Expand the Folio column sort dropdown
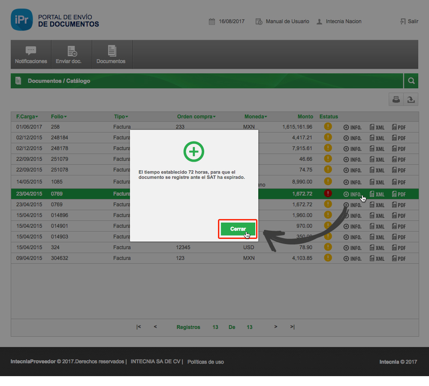 [59, 117]
